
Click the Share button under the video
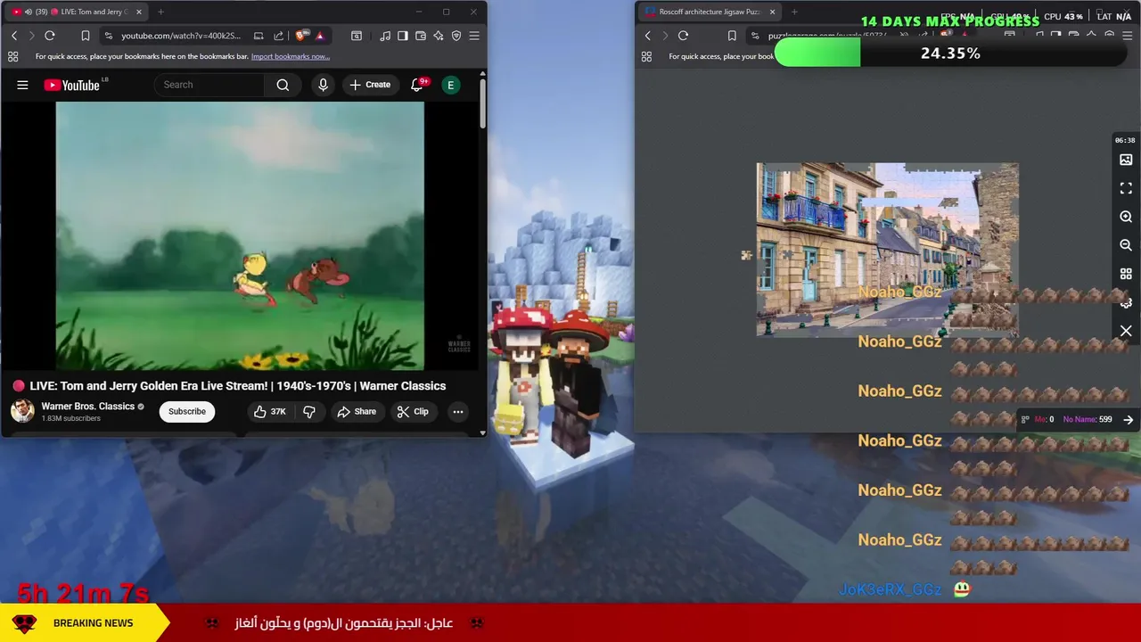pyautogui.click(x=356, y=411)
